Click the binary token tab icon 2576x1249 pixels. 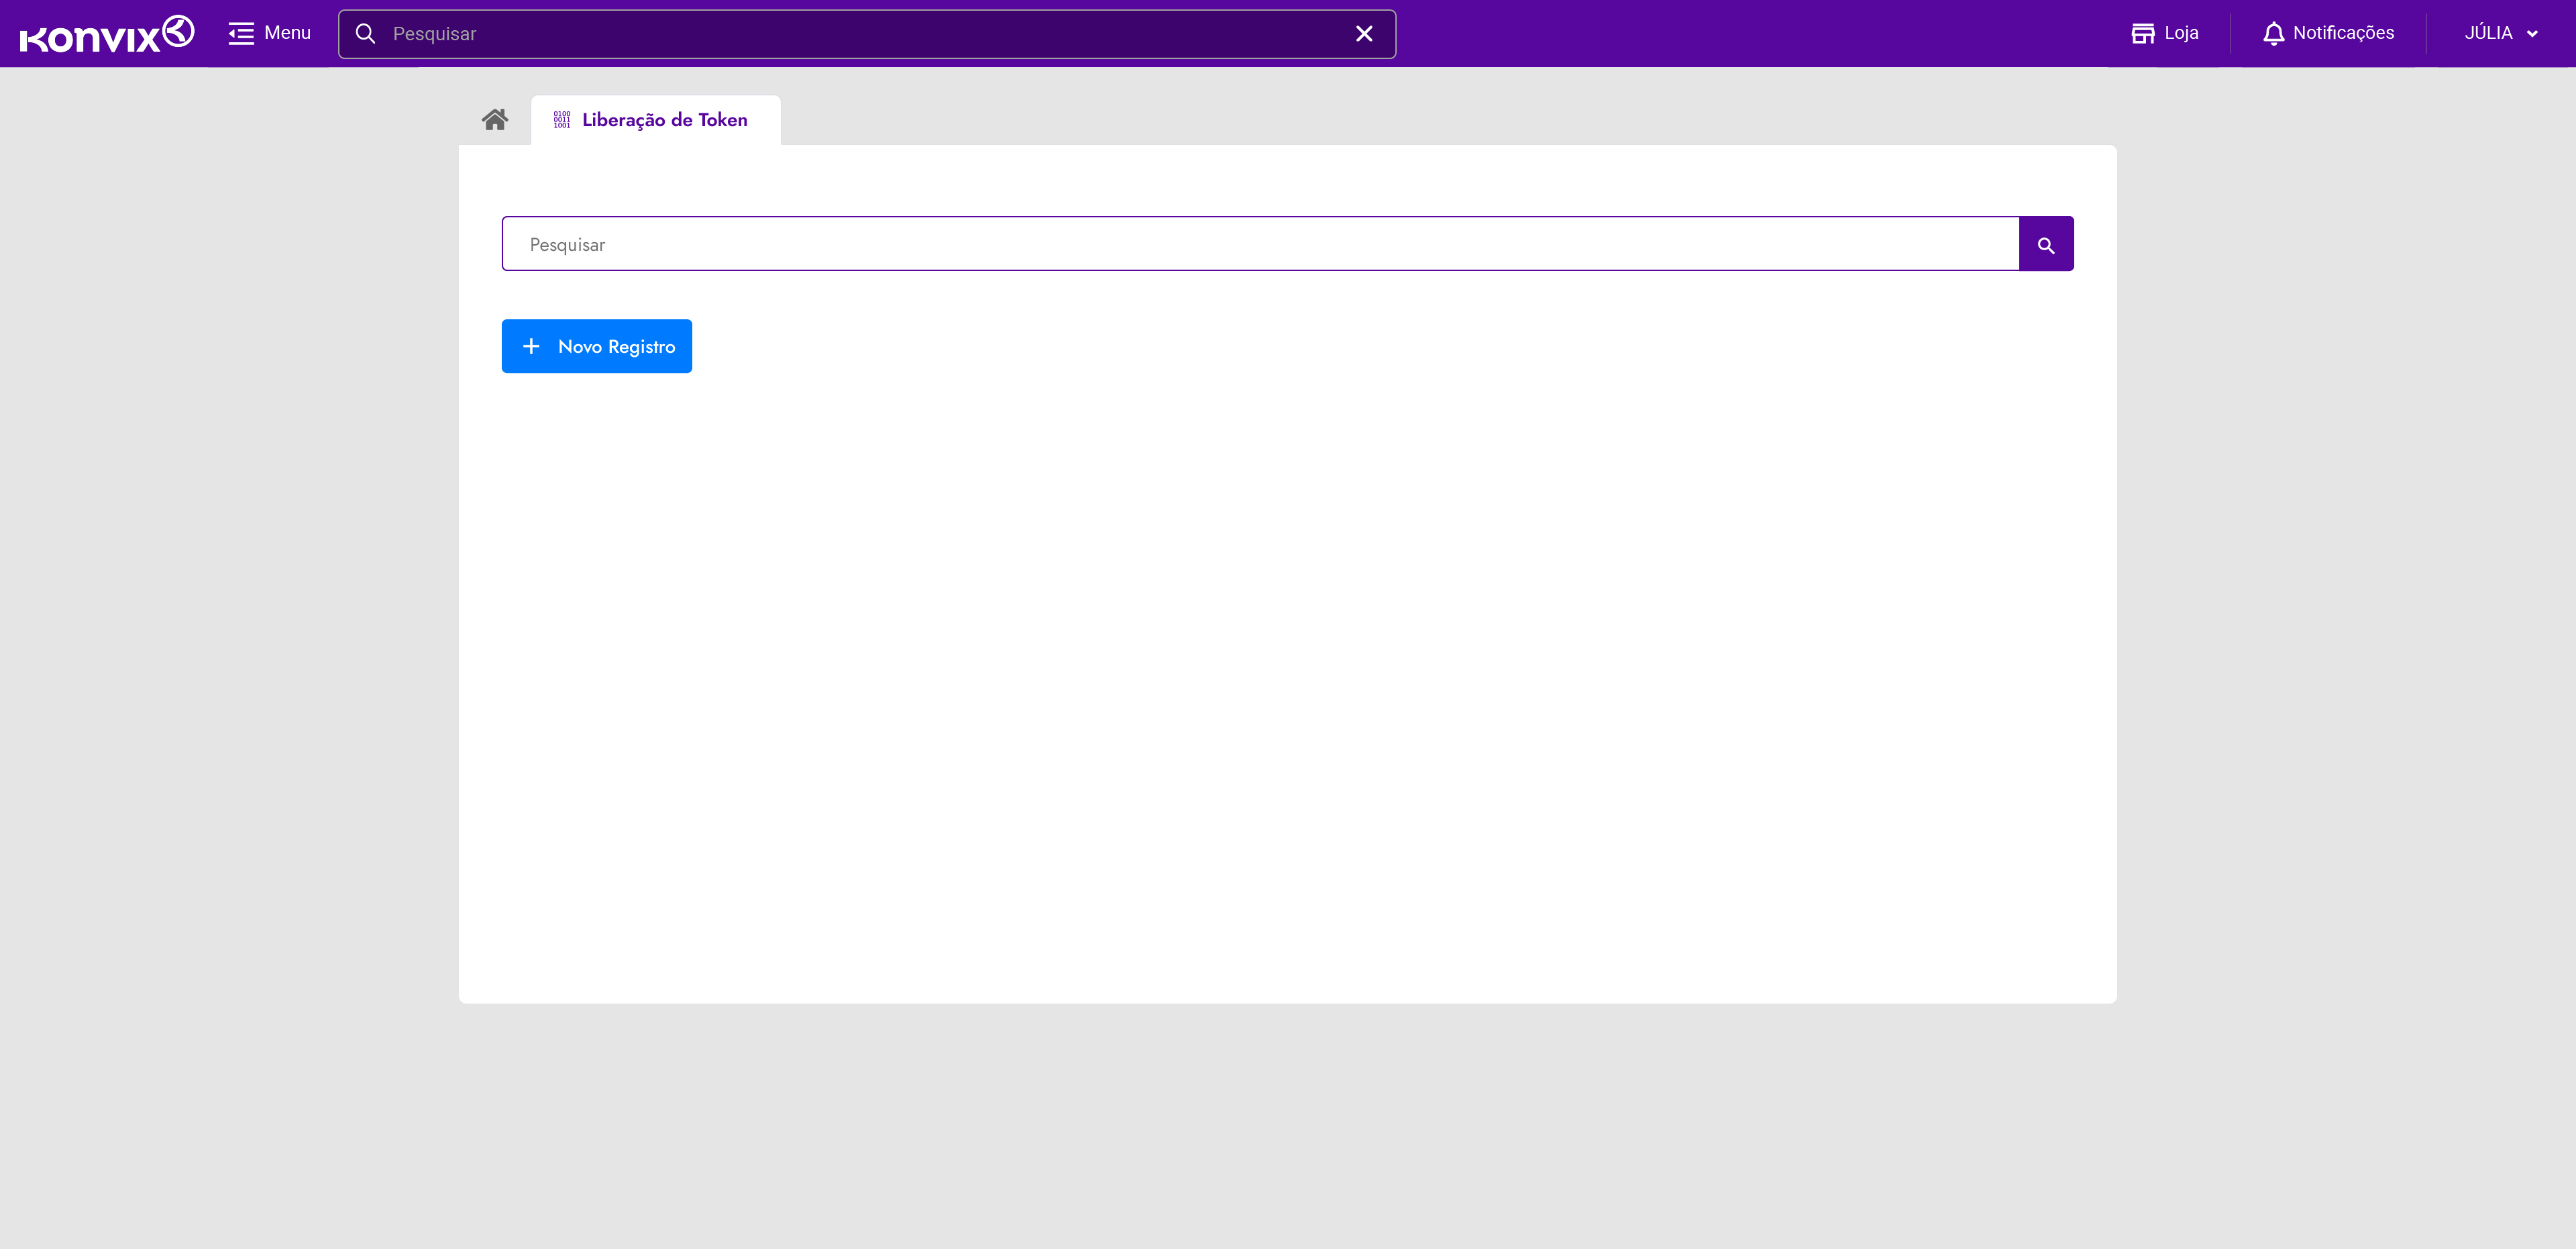coord(562,120)
